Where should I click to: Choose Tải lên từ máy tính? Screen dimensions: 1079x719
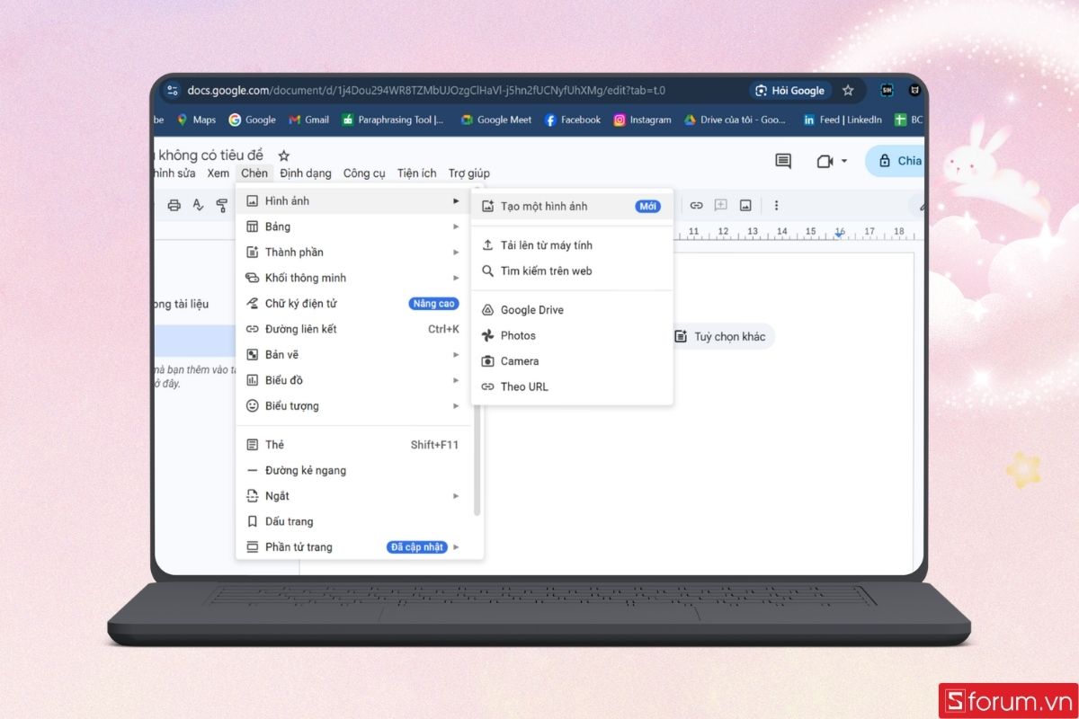[x=546, y=245]
